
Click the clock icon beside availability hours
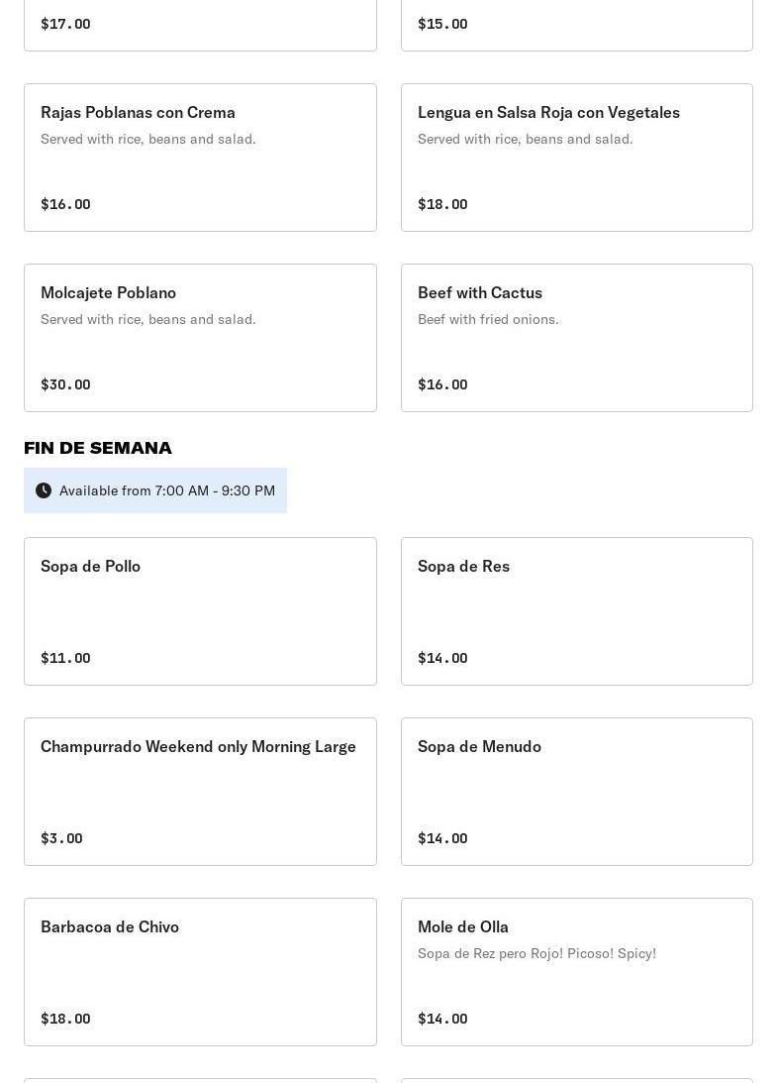44,490
